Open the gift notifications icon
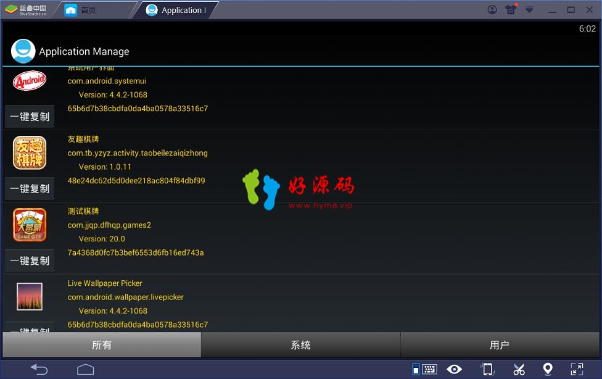 coord(511,10)
